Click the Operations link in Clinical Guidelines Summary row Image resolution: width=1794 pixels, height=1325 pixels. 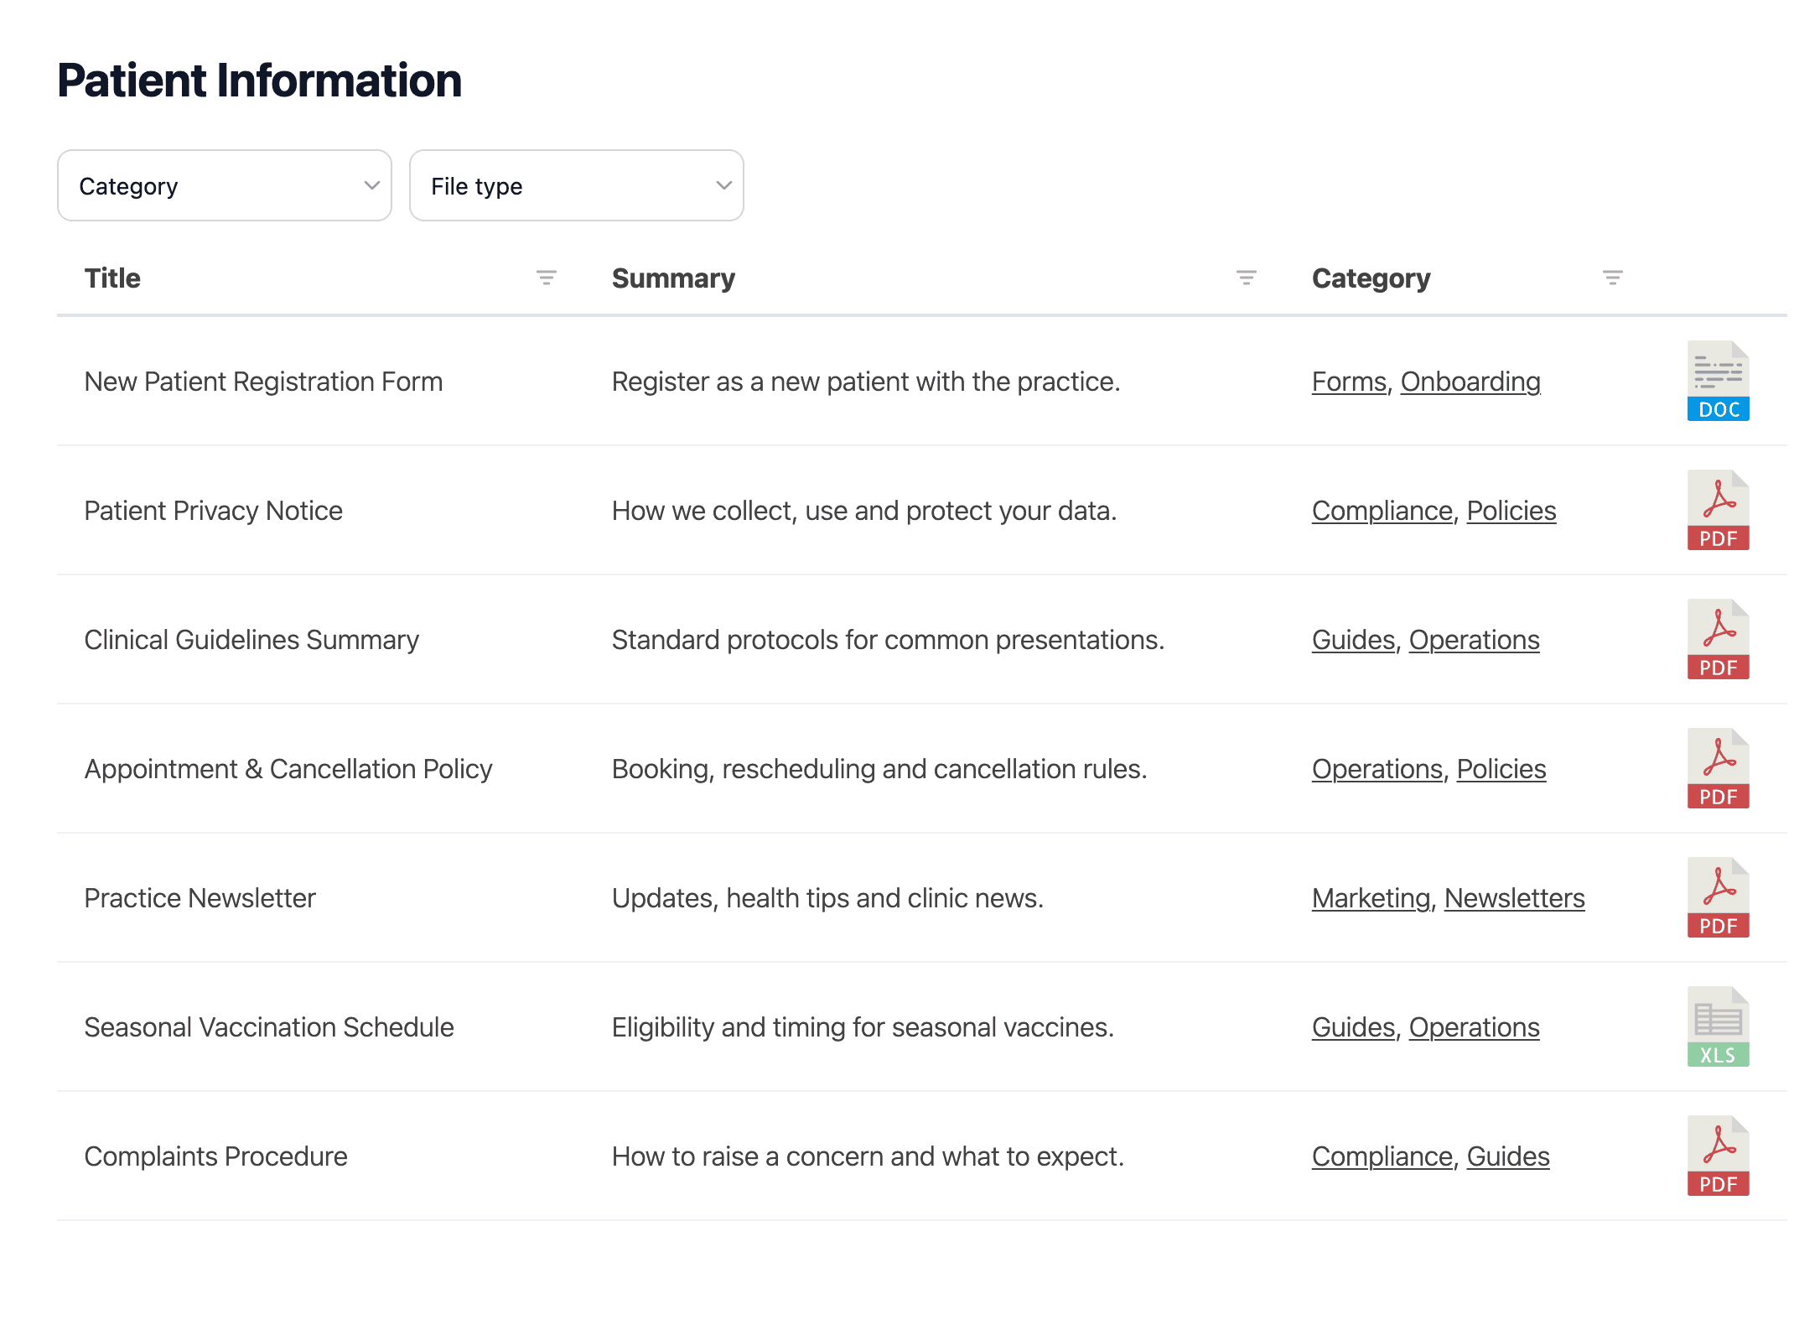tap(1475, 640)
